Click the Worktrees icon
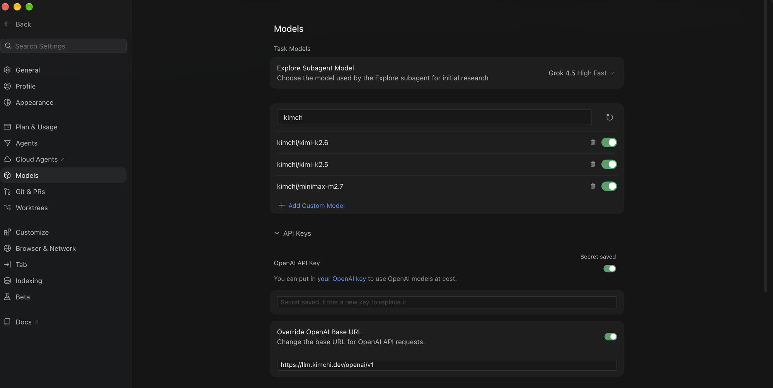The height and width of the screenshot is (388, 773). (x=7, y=208)
